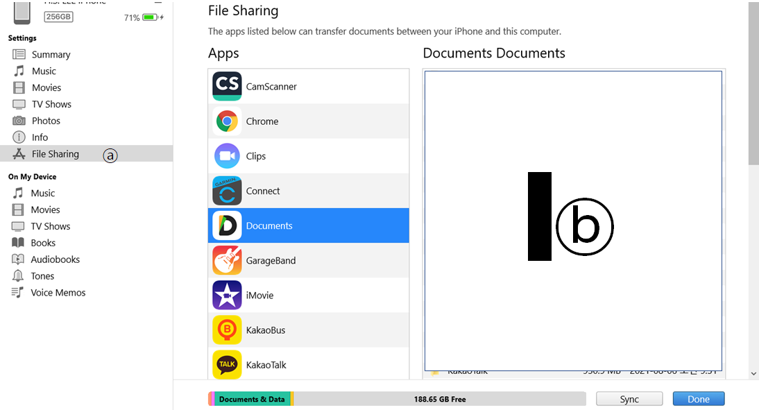
Task: Click the Tones bell icon
Action: point(18,276)
